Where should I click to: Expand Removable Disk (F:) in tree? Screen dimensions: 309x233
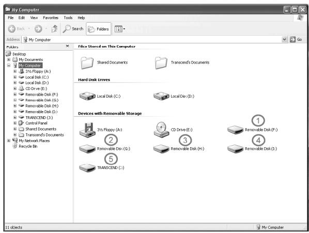(15, 95)
